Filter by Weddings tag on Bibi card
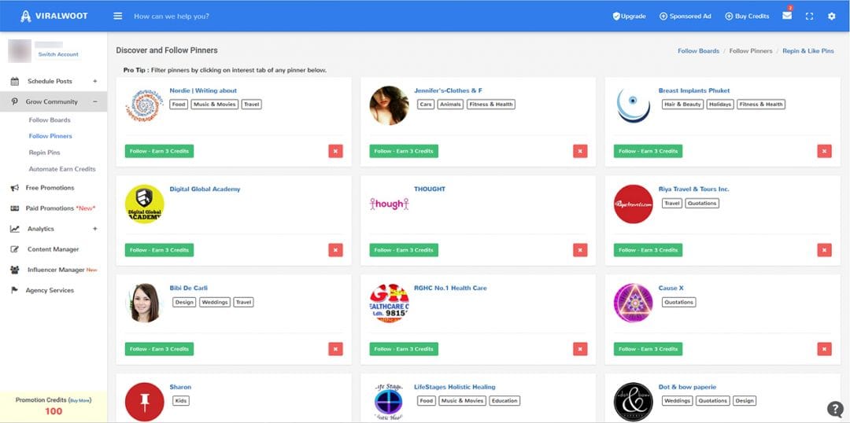Image resolution: width=850 pixels, height=423 pixels. click(x=215, y=302)
